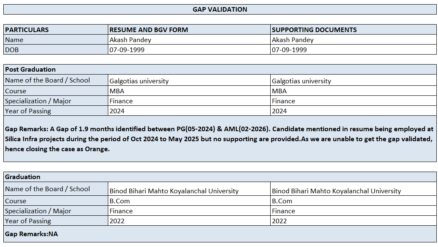
Task: Click B.Com in Resume and BGV column
Action: click(120, 201)
